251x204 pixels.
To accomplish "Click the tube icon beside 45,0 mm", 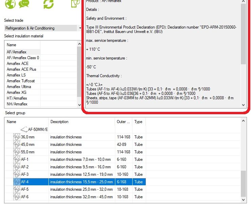I will tap(17, 144).
